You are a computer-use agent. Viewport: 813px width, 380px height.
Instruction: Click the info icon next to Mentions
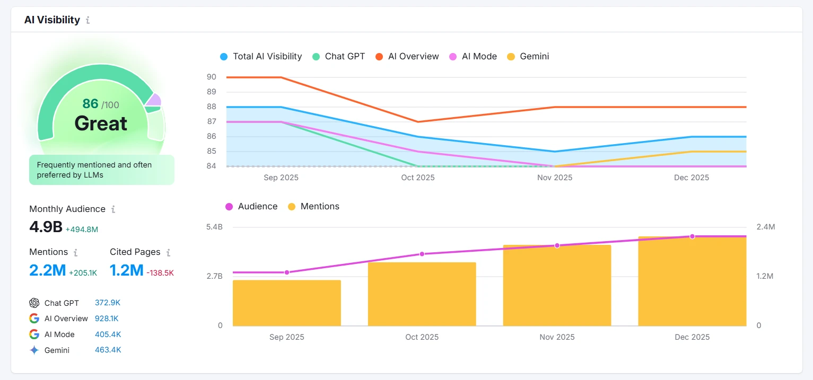[75, 252]
